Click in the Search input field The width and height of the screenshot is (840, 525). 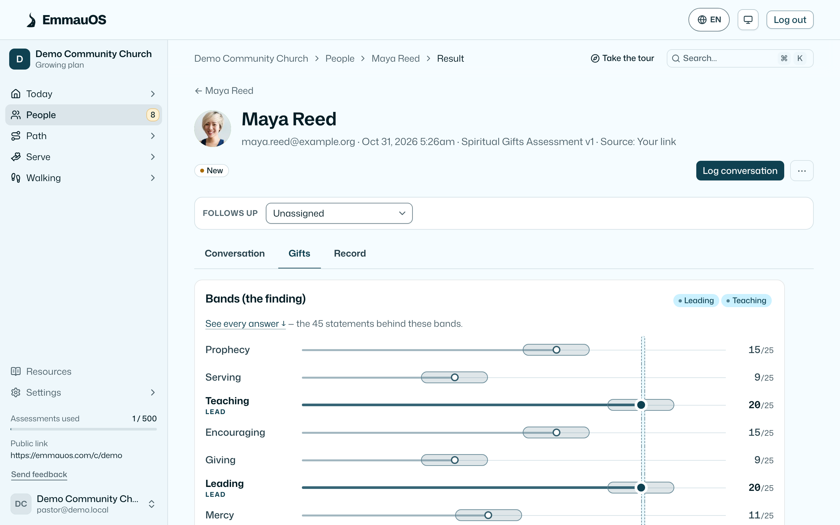click(x=740, y=58)
